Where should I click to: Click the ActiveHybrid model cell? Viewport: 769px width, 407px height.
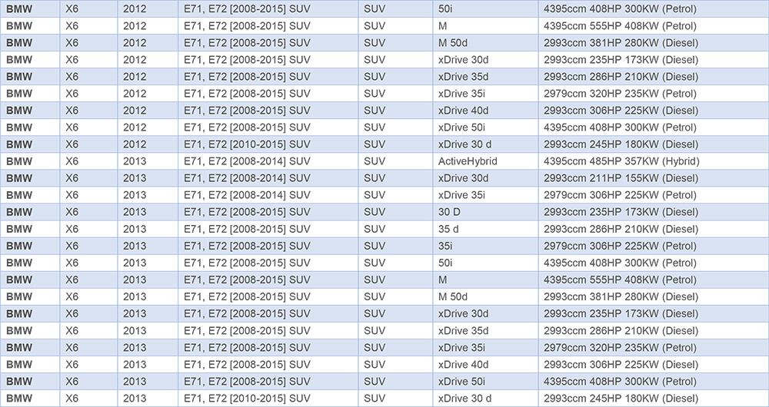coord(468,161)
